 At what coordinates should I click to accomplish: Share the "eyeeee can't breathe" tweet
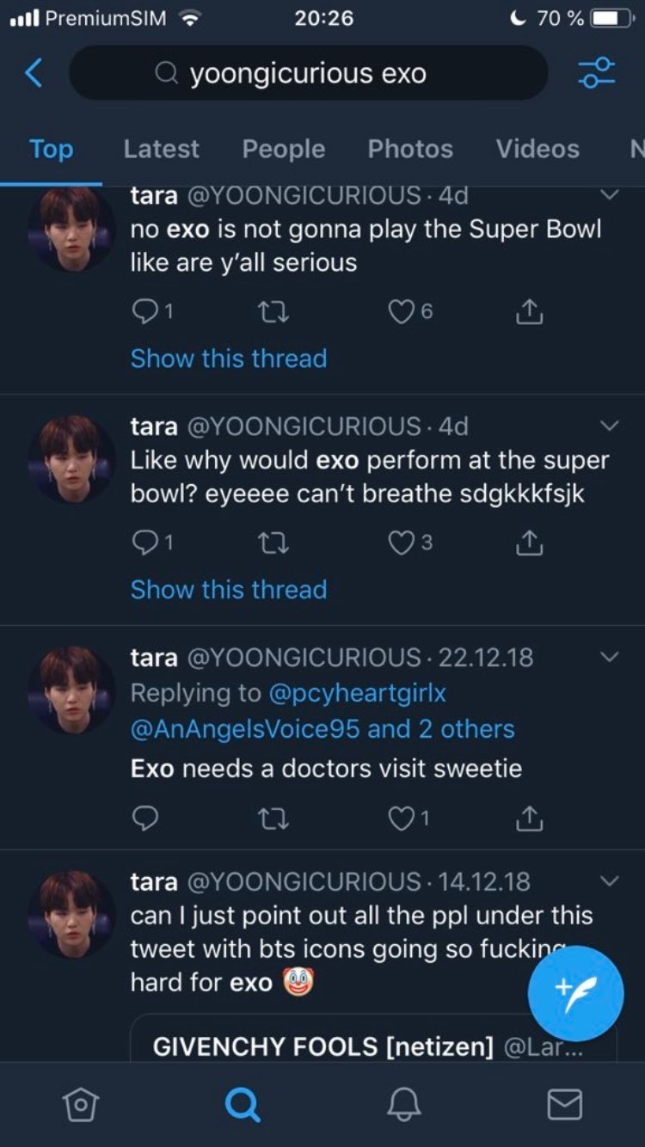529,543
